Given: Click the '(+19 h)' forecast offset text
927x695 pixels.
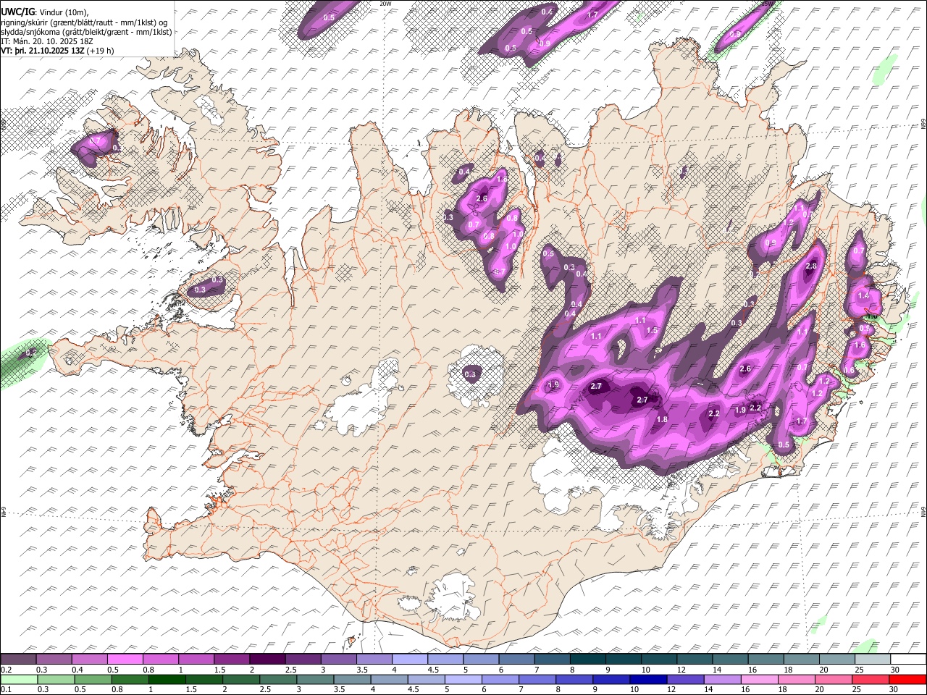Looking at the screenshot, I should coord(100,51).
